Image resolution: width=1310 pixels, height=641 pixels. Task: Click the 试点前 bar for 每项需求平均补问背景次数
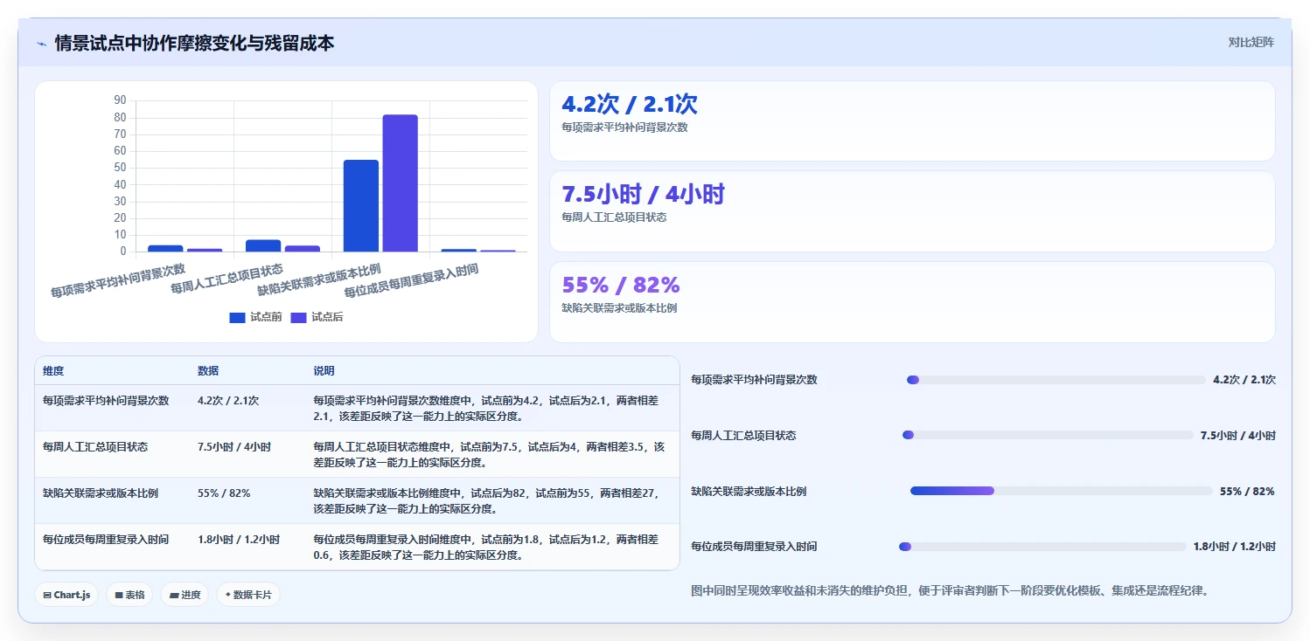165,248
